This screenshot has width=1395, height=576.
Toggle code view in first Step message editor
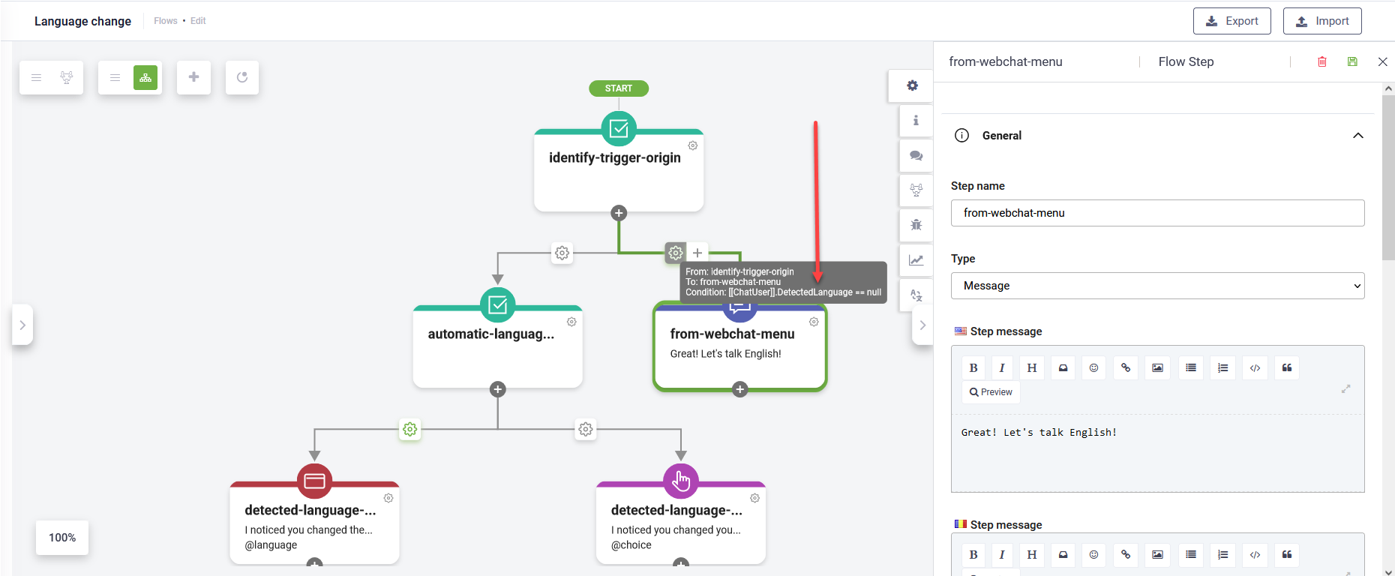pos(1255,367)
